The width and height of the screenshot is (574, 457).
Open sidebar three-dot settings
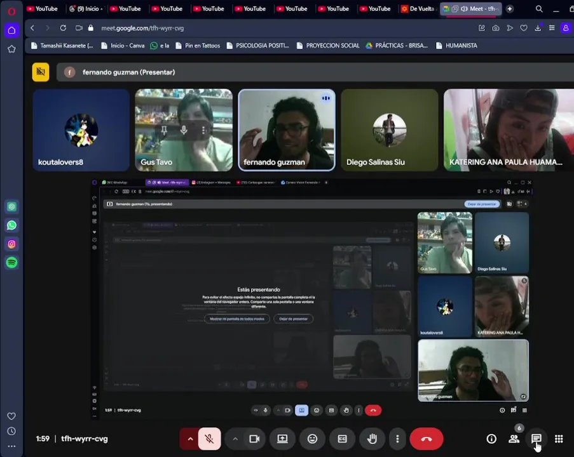11,446
